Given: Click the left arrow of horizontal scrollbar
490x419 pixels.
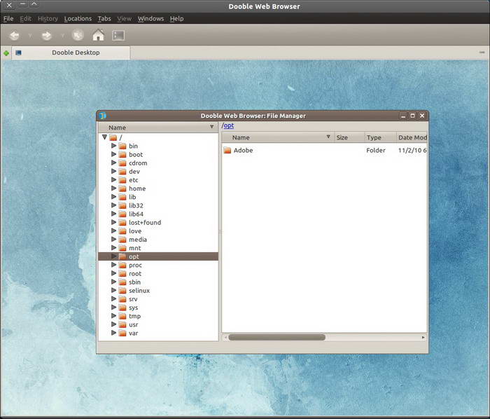Looking at the screenshot, I should point(225,338).
